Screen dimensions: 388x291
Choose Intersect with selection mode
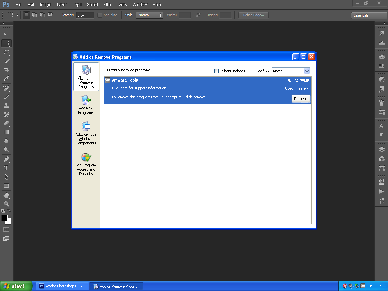(51, 15)
